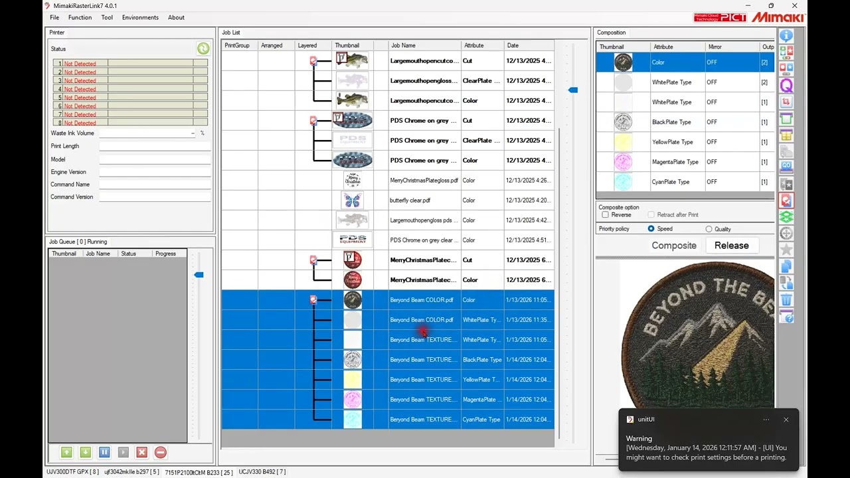Open the blue info Properties icon

(786, 36)
